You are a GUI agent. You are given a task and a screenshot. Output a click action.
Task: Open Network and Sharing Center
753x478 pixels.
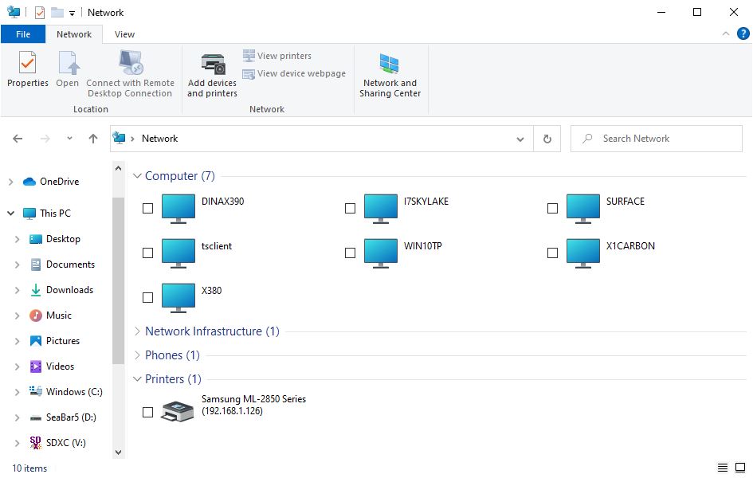(x=390, y=75)
